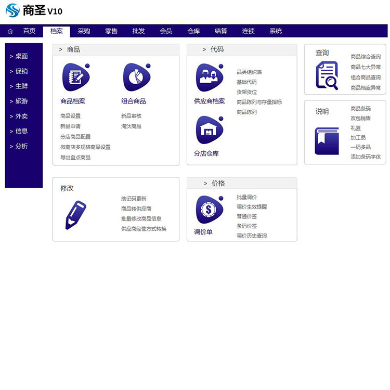Image resolution: width=390 pixels, height=390 pixels.
Task: Open the 组合商品 pie chart icon
Action: [x=137, y=77]
